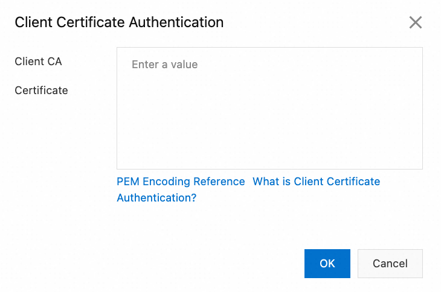The height and width of the screenshot is (292, 441).
Task: Dismiss the dialog via the top-right X
Action: point(415,23)
